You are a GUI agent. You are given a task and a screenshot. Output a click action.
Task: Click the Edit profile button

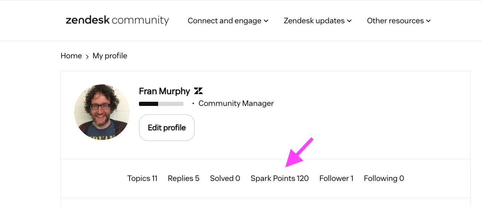coord(167,127)
